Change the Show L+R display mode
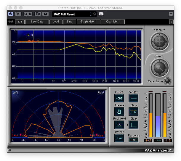Screen dimensions: 181x161 point(134,112)
